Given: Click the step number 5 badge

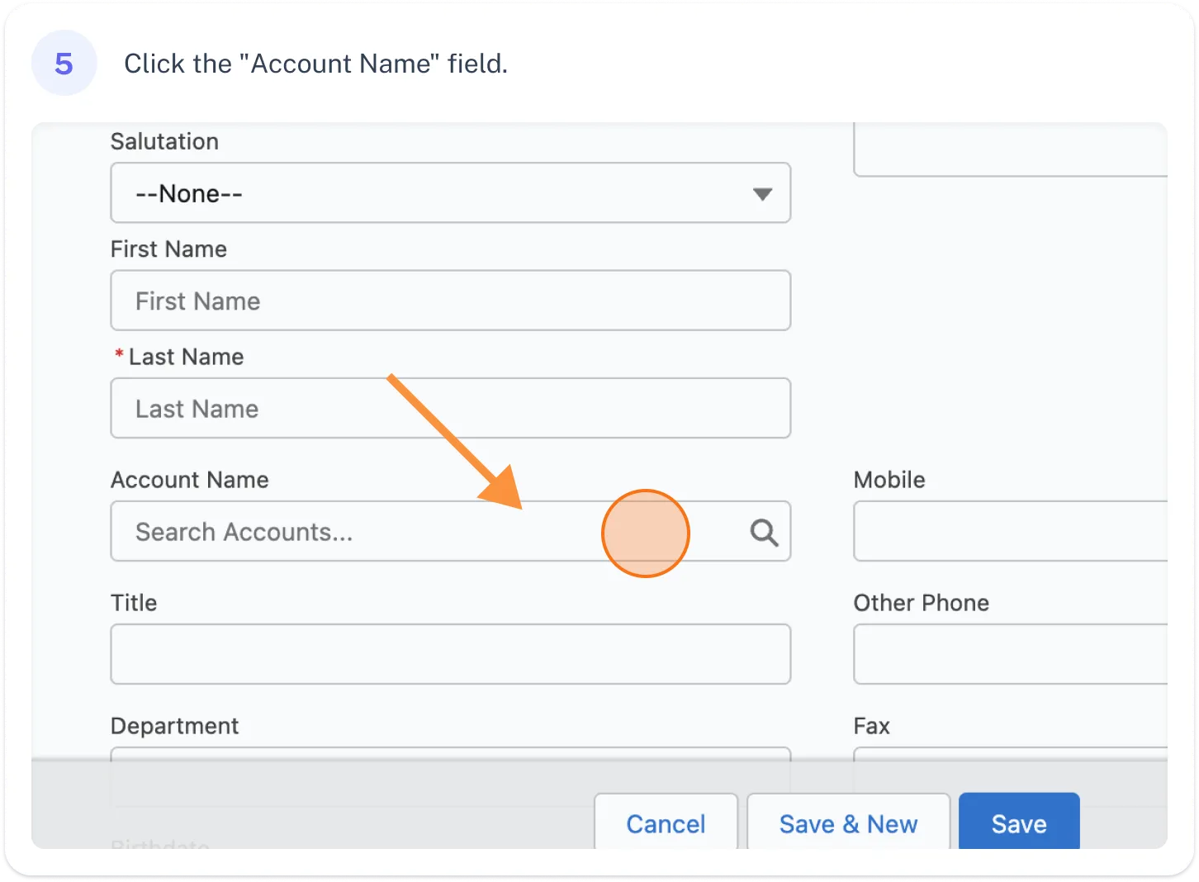Looking at the screenshot, I should [64, 62].
